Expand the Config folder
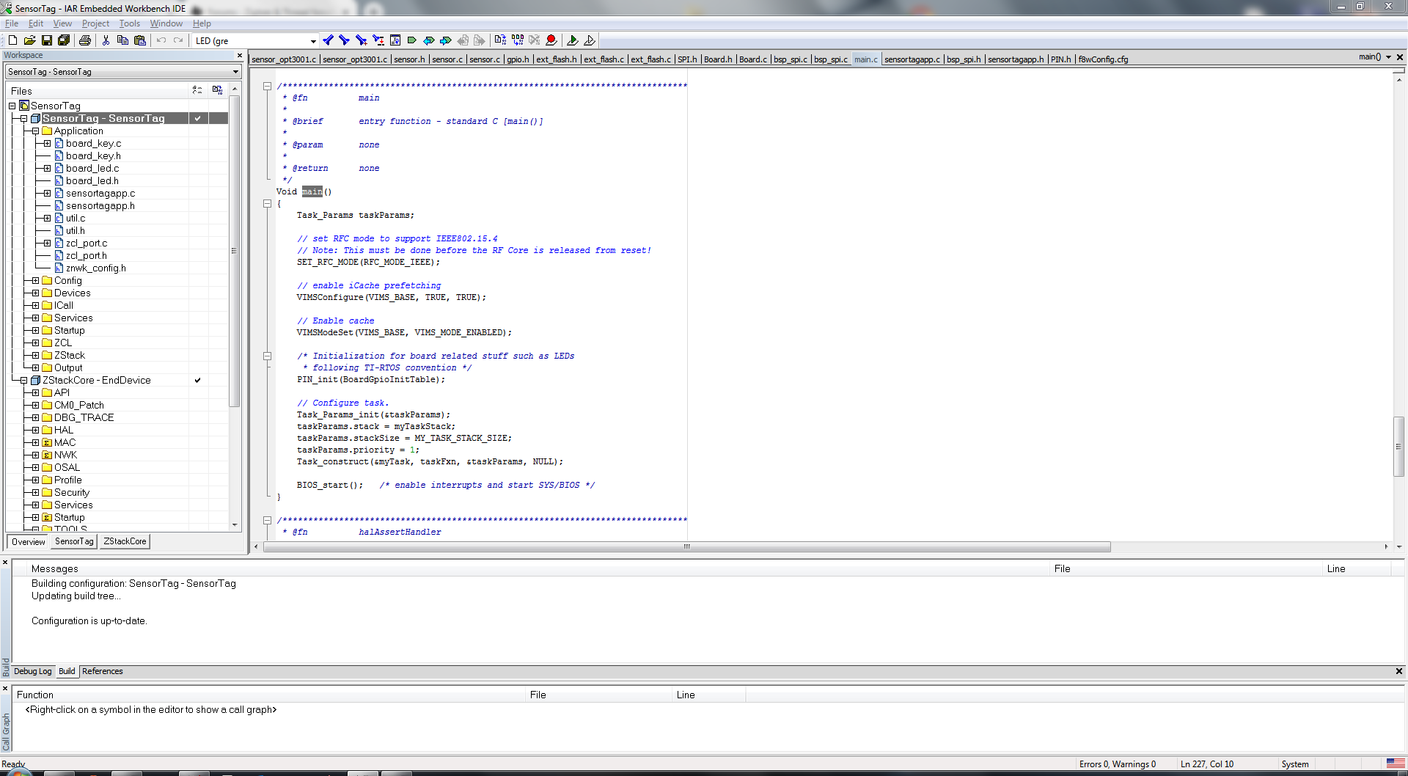This screenshot has height=776, width=1408. (x=35, y=280)
